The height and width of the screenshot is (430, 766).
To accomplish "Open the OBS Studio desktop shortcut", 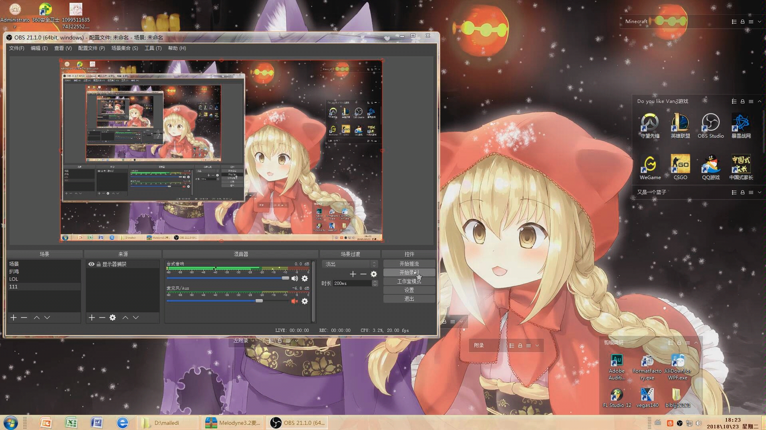I will 710,126.
